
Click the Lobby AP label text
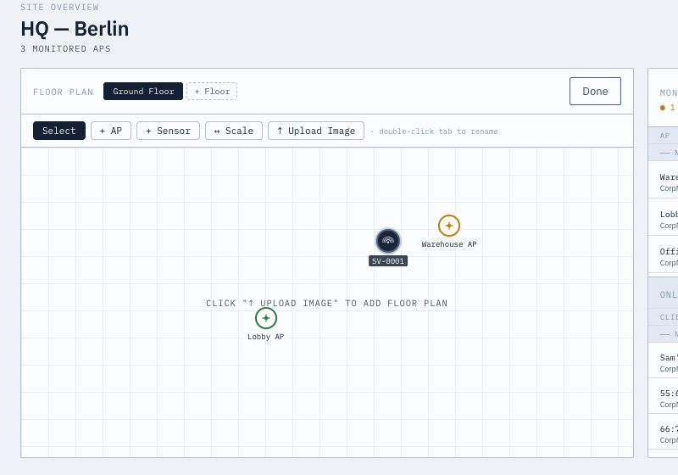(265, 337)
